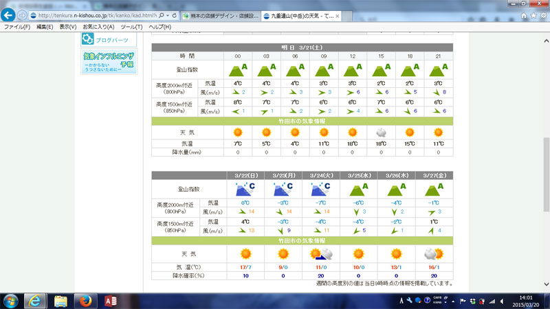This screenshot has height=309, width=550.
Task: Click the 00 hour climbing index mountain icon
Action: click(238, 70)
